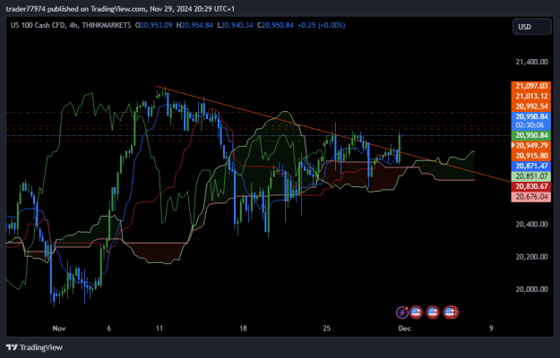Click the blue current price tag with countdown 02:30:06
The height and width of the screenshot is (358, 560).
click(x=531, y=121)
